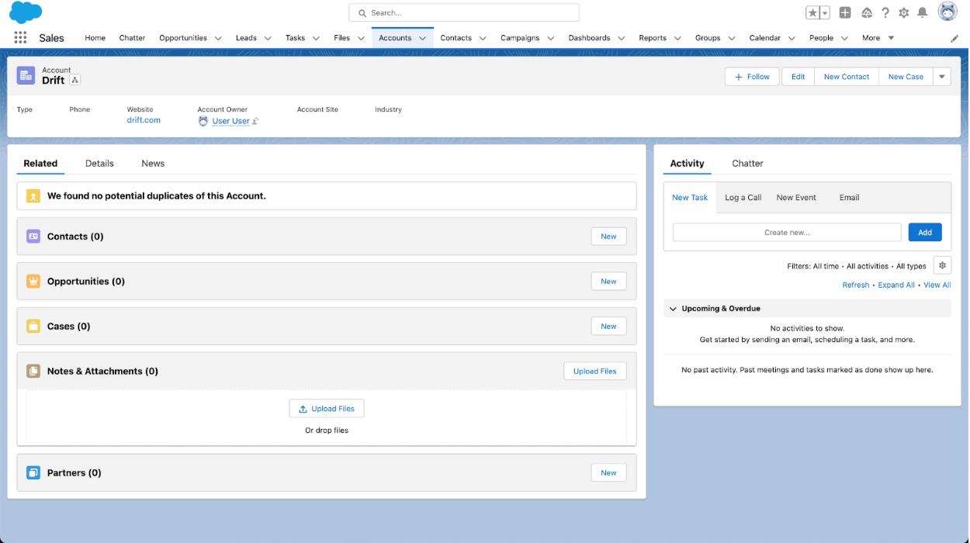This screenshot has height=543, width=970.
Task: Click the Notes & Attachments icon
Action: (x=33, y=372)
